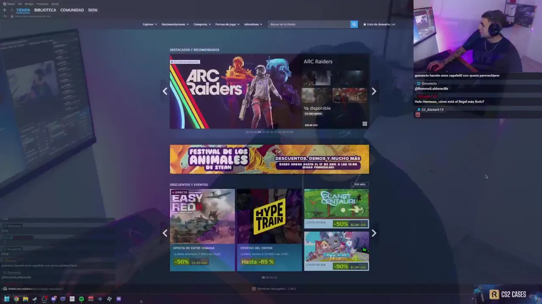542x304 pixels.
Task: Click the VER MÁS button
Action: pyautogui.click(x=359, y=185)
